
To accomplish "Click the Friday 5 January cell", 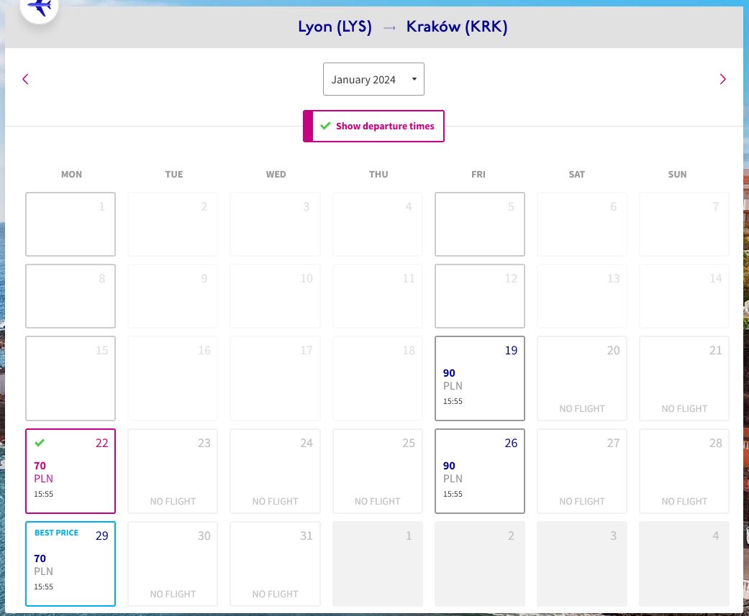I will 480,224.
